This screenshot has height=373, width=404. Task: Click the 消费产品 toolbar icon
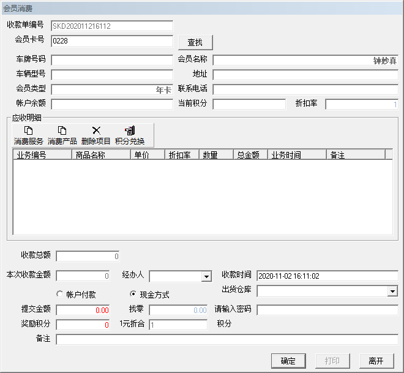(62, 130)
